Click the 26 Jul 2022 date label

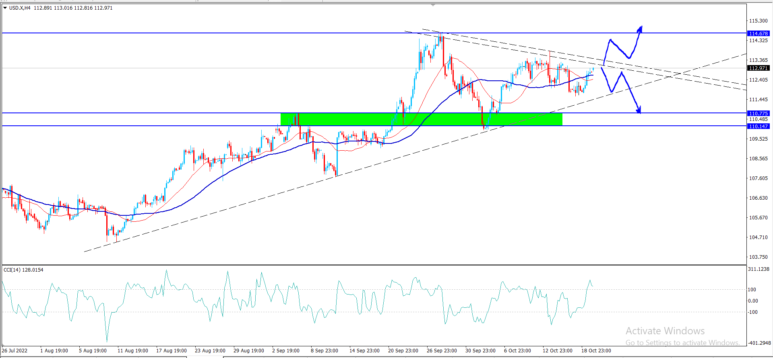click(x=15, y=350)
